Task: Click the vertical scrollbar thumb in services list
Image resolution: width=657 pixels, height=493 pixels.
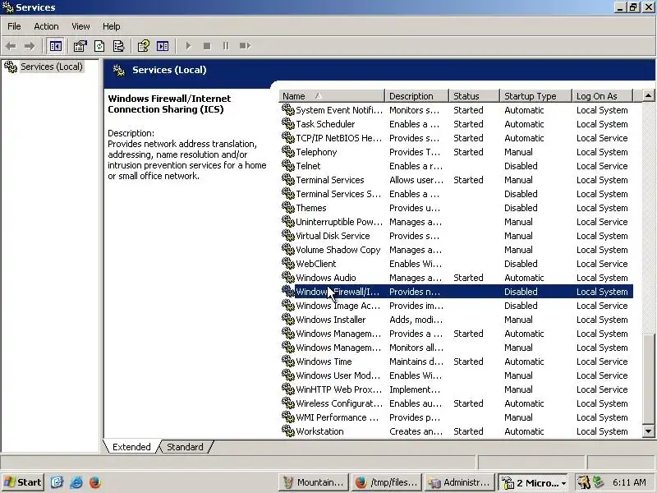Action: click(648, 379)
